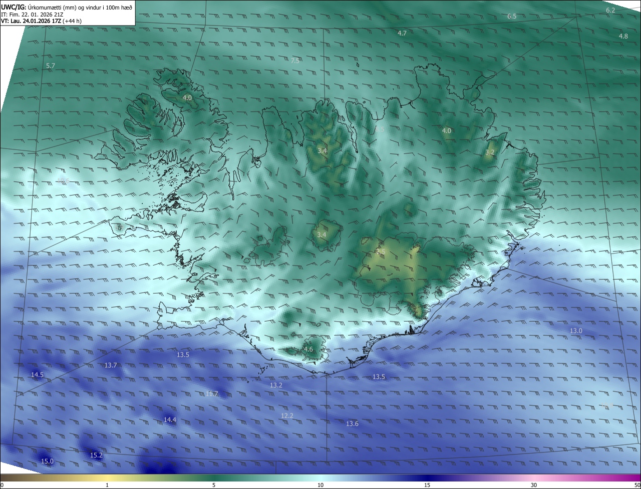Select the 6.5 value label
The image size is (641, 489).
pyautogui.click(x=512, y=16)
